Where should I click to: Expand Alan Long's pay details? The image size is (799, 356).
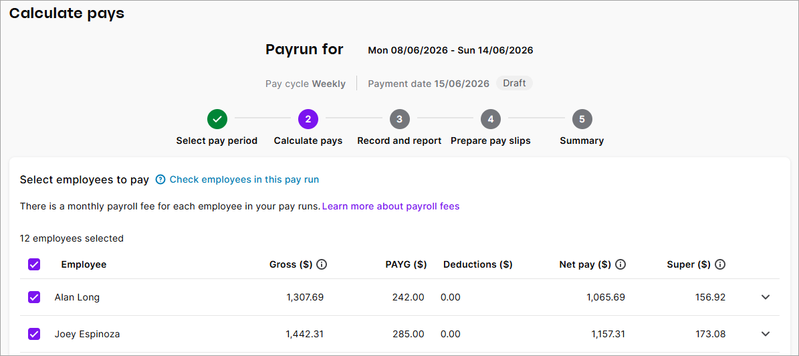(x=766, y=297)
